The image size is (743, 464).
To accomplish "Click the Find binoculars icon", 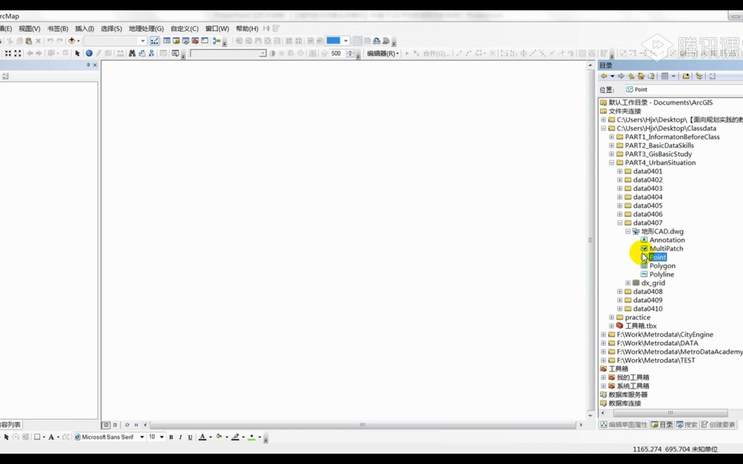I will pyautogui.click(x=132, y=53).
